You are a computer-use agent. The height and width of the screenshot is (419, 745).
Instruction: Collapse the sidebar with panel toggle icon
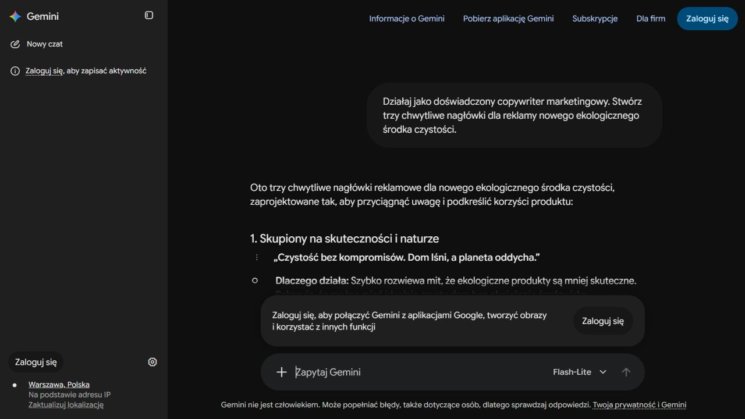tap(149, 15)
